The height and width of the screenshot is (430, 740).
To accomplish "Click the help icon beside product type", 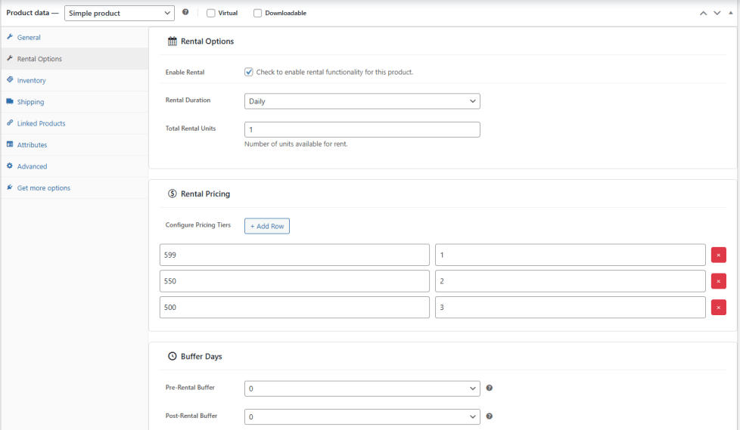I will point(185,13).
